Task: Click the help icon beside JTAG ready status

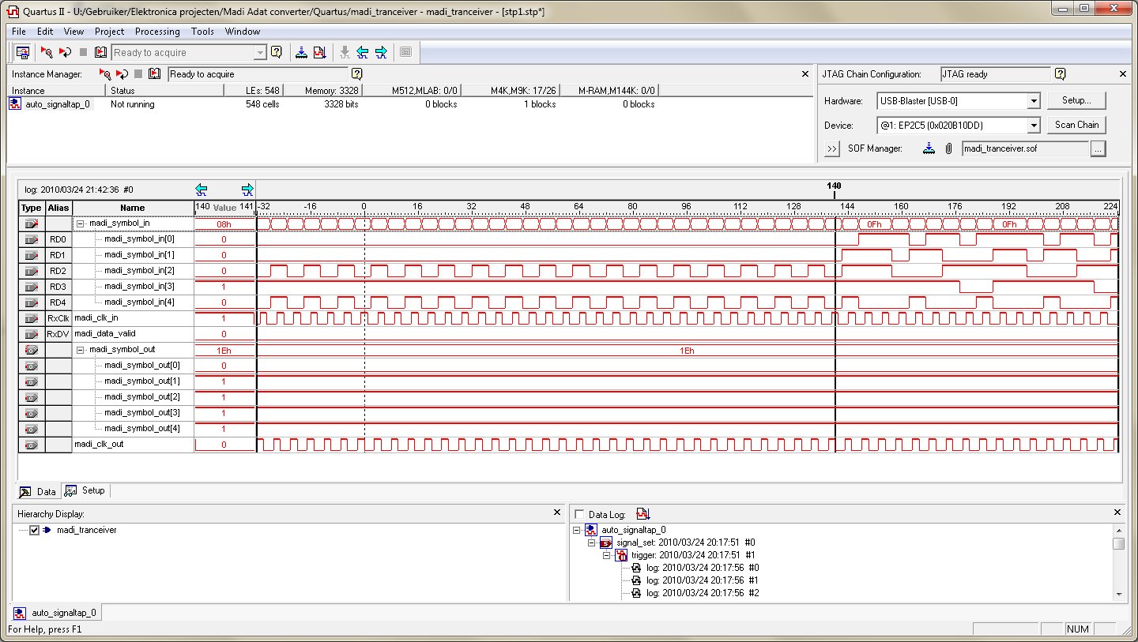Action: (1060, 74)
